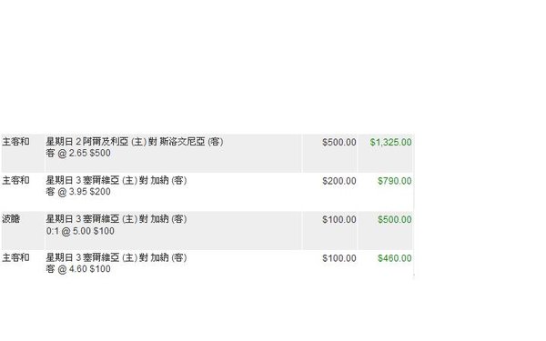Click $100.00 stake in the last row
546x341 pixels.
pos(339,258)
